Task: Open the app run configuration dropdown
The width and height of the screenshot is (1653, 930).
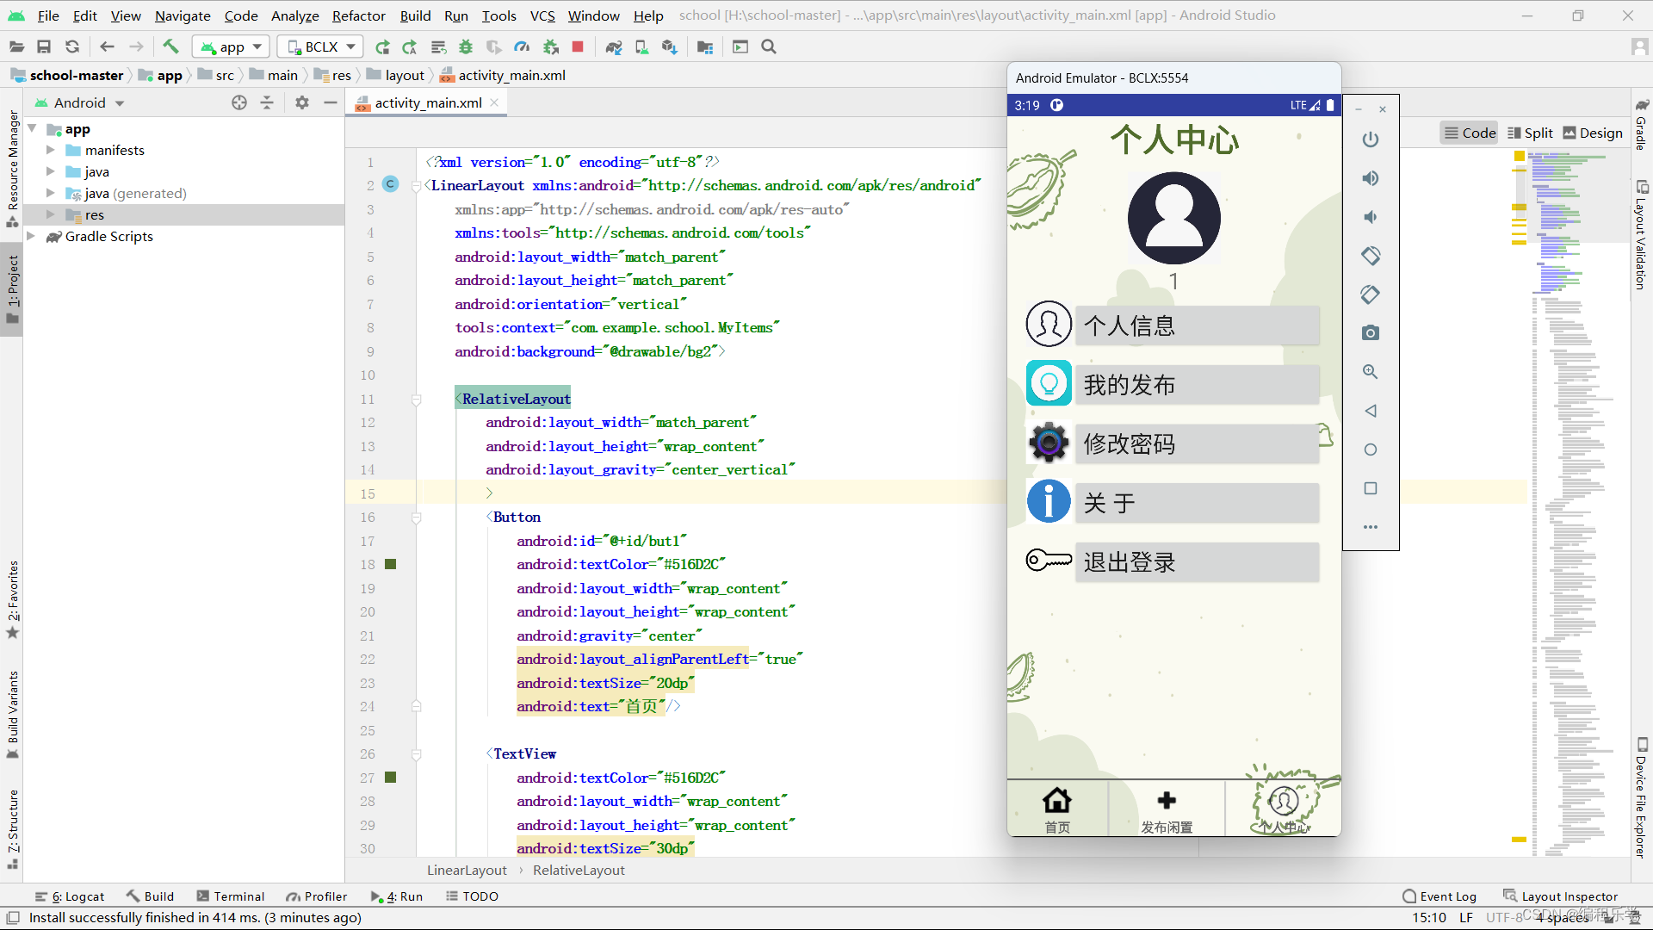Action: click(231, 46)
